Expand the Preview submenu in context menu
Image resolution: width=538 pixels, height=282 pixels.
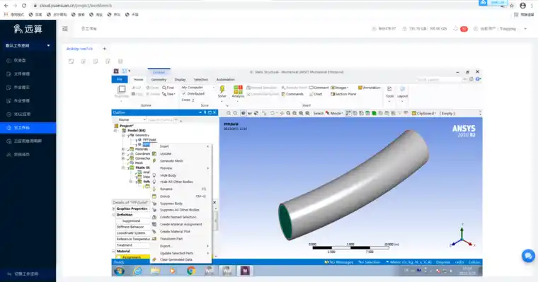click(x=181, y=168)
